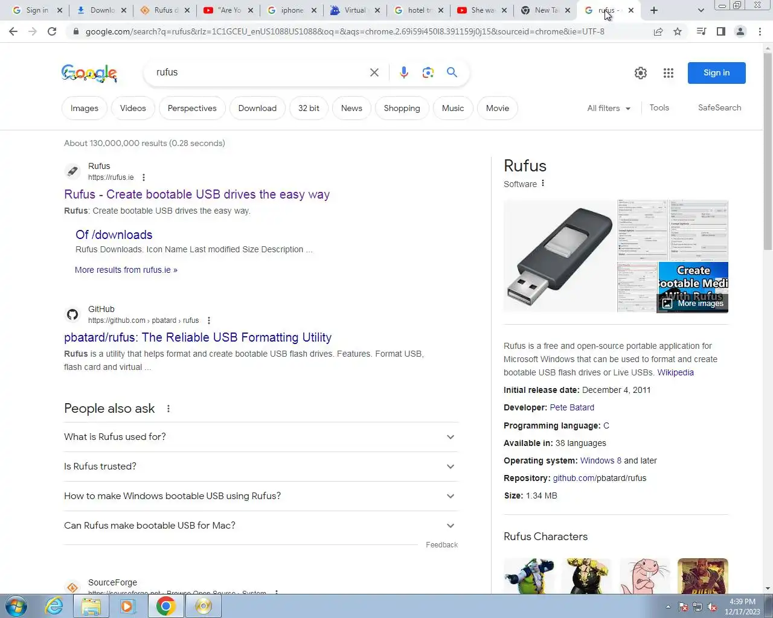This screenshot has height=618, width=773.
Task: Open more options for the GitHub result
Action: pyautogui.click(x=209, y=320)
